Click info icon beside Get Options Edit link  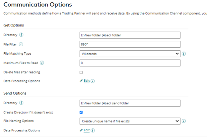(93, 81)
